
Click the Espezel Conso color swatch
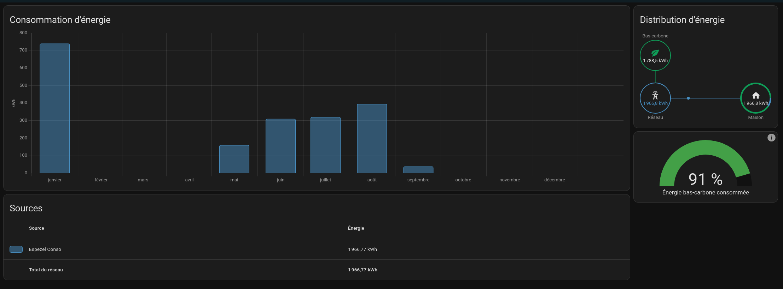[x=16, y=249]
